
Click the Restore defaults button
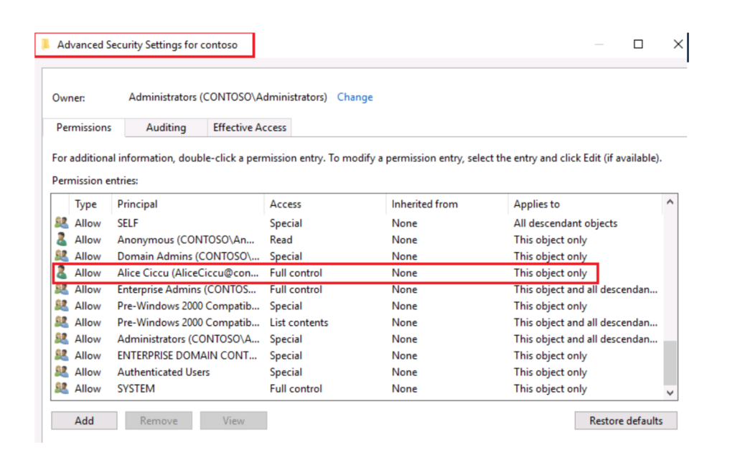point(625,421)
